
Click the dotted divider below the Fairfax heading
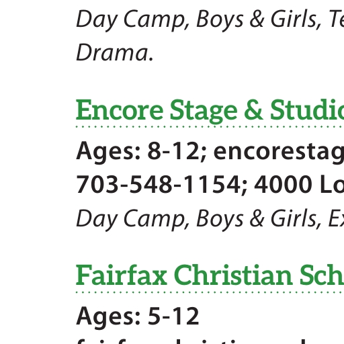tap(210, 292)
